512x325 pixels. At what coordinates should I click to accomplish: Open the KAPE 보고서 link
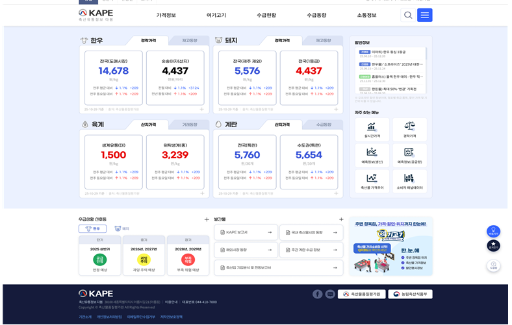point(246,232)
